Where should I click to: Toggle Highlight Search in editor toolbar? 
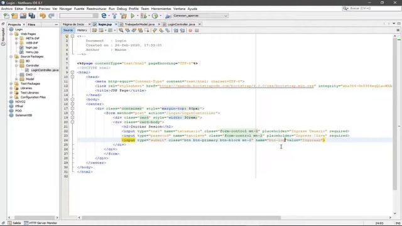coord(140,31)
